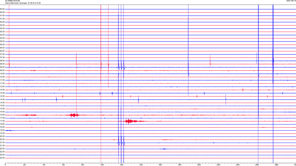Select the 02:00 trace time label

(2, 22)
